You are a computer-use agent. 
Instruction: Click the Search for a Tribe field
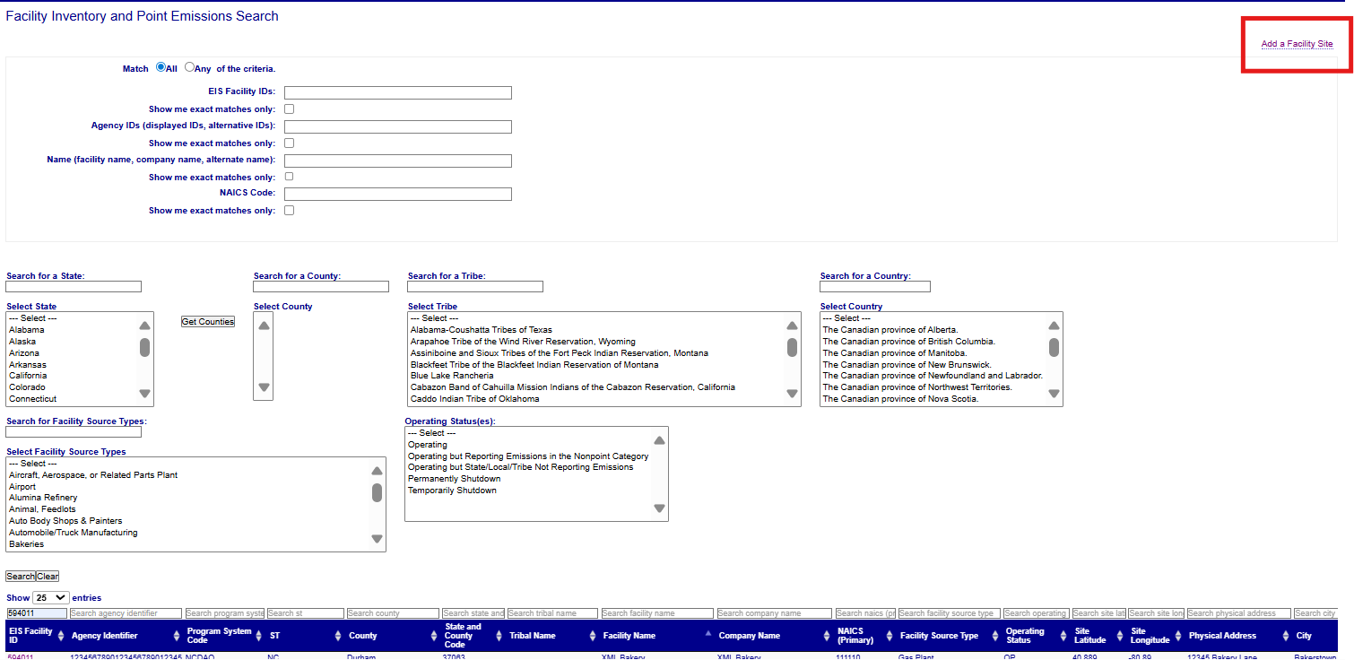click(475, 287)
